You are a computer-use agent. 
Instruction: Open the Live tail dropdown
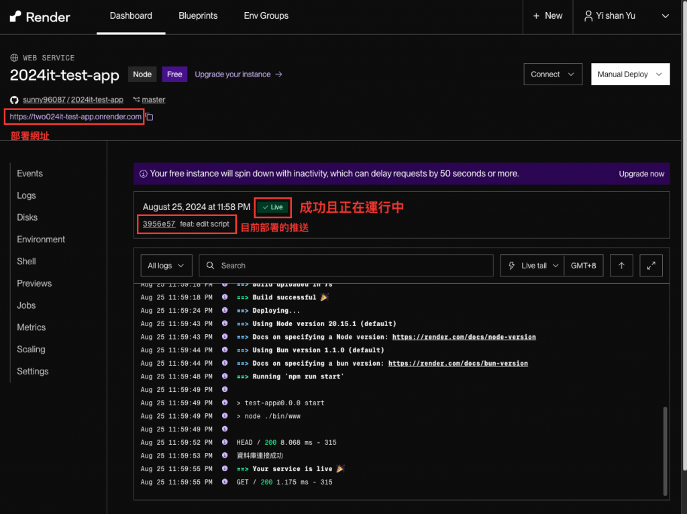pyautogui.click(x=532, y=266)
